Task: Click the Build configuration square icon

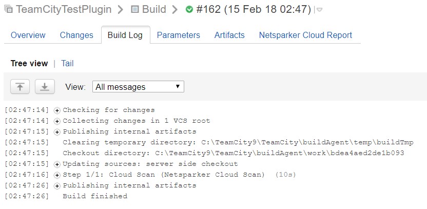Action: pyautogui.click(x=135, y=10)
